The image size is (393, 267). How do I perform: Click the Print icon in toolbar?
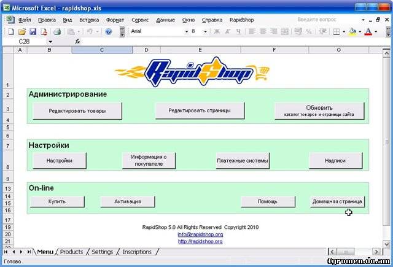click(x=57, y=31)
